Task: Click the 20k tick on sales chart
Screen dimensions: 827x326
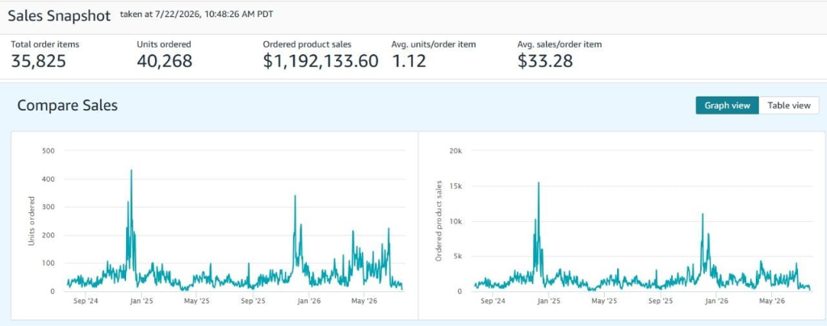Action: 455,151
